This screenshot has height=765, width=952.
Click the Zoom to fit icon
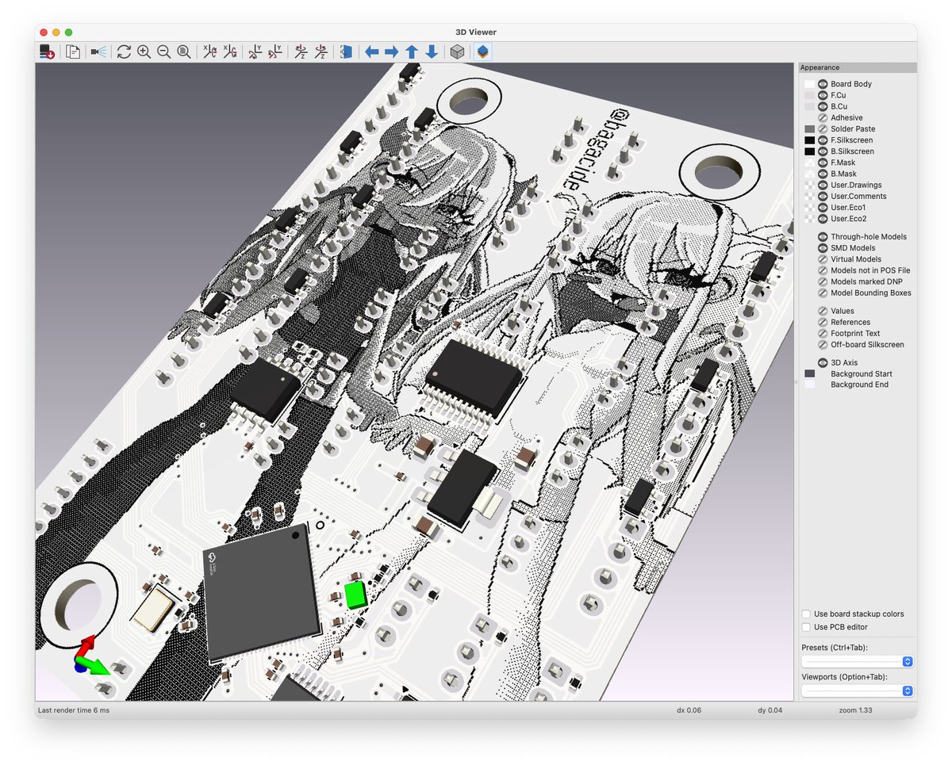pyautogui.click(x=183, y=52)
